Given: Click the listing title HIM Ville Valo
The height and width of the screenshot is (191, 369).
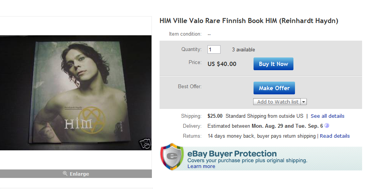Looking at the screenshot, I should [249, 21].
